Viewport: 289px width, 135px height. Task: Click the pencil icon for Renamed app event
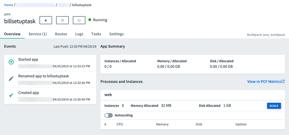click(11, 79)
